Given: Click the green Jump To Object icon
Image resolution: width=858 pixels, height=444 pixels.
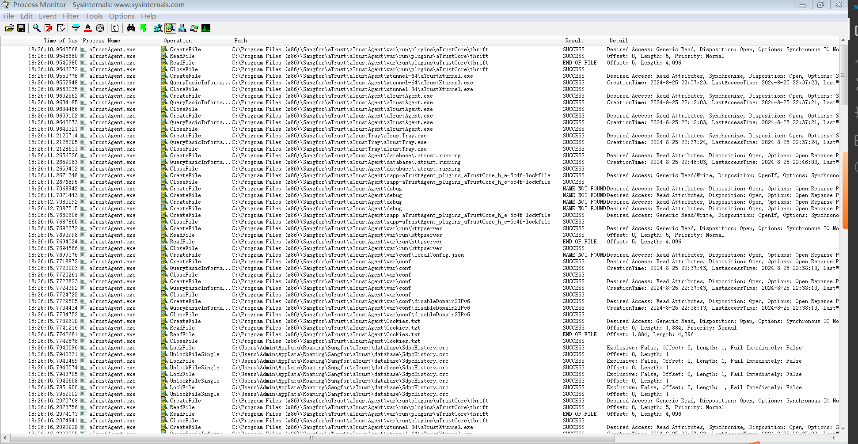Looking at the screenshot, I should [x=143, y=28].
